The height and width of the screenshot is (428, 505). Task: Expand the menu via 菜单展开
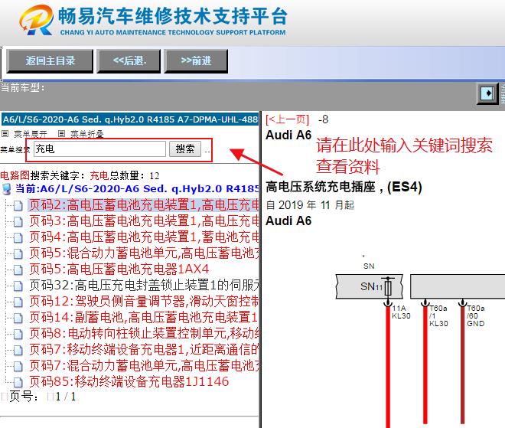pos(31,134)
